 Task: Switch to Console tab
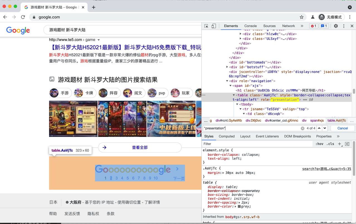[x=250, y=26]
